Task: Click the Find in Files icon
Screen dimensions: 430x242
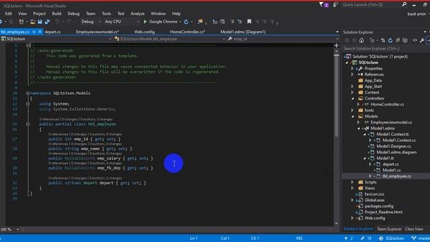Action: pos(200,22)
